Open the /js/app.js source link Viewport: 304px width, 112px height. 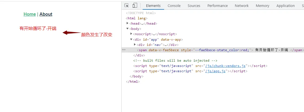(x=215, y=71)
